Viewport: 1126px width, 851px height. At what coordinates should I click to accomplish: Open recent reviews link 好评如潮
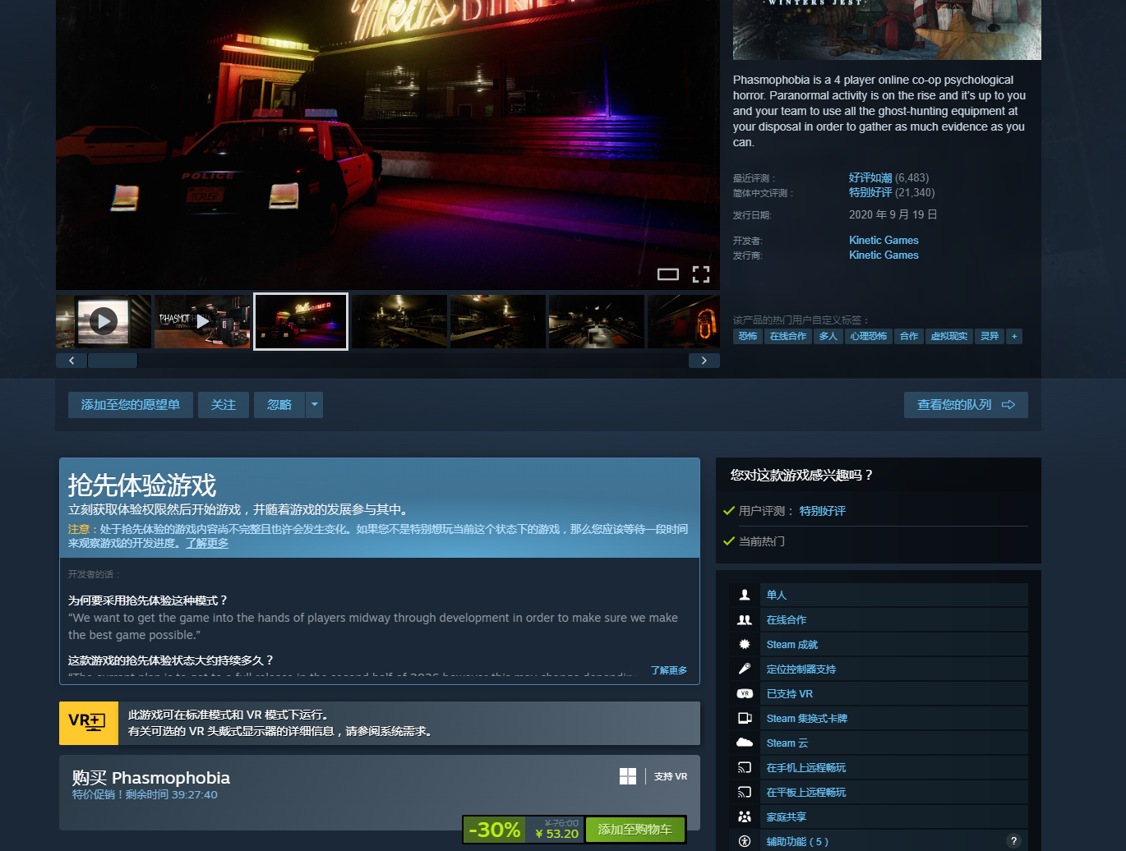pyautogui.click(x=870, y=177)
